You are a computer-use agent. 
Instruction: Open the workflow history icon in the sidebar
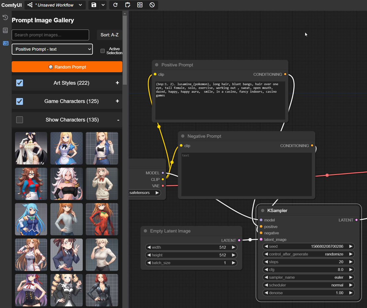point(5,17)
